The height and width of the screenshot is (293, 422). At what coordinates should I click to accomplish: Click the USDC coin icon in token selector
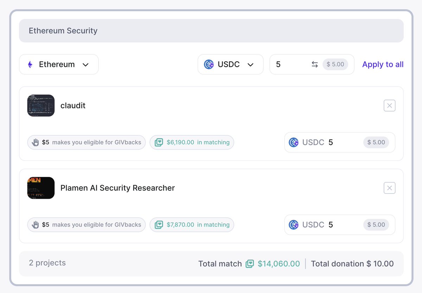pos(209,64)
